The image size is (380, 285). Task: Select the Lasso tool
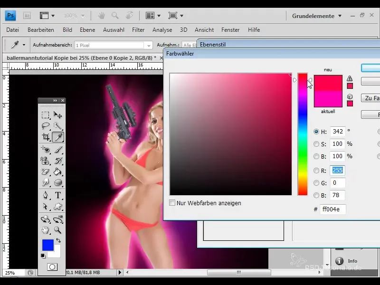coord(45,126)
